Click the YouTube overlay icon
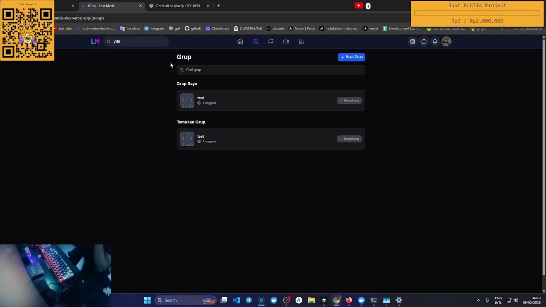The width and height of the screenshot is (546, 307). click(359, 6)
